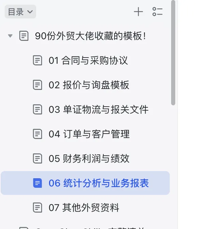The width and height of the screenshot is (210, 229).
Task: Select 07 其他外贸资料 entry
Action: 84,207
